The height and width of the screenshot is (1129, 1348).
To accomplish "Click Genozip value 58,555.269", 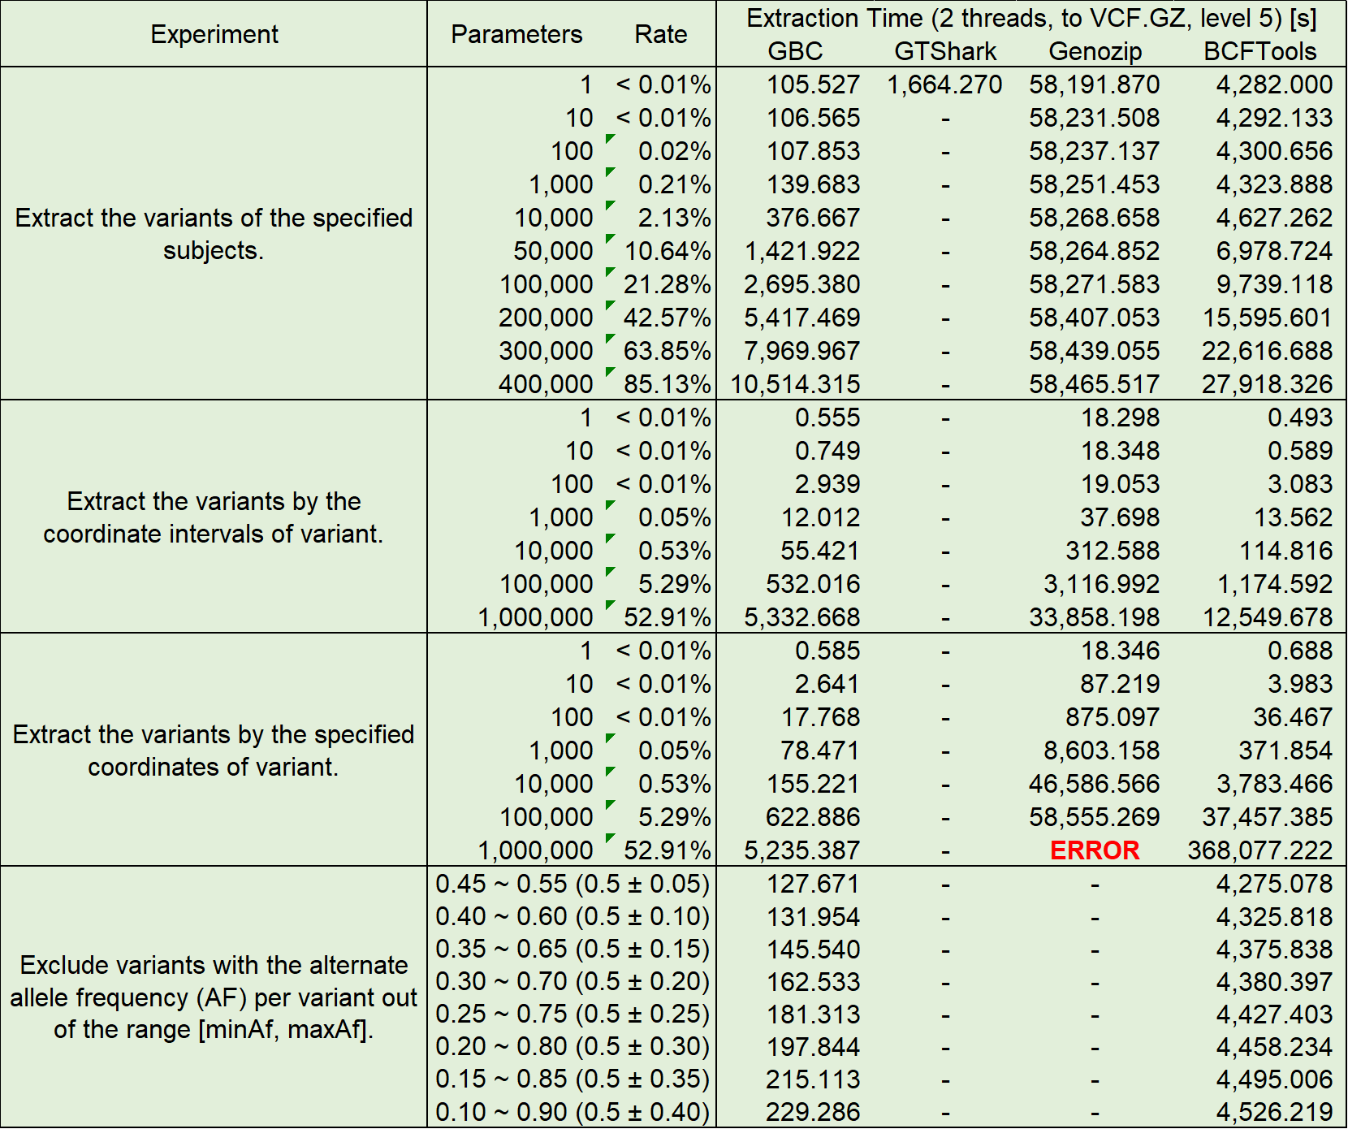I will [1095, 817].
